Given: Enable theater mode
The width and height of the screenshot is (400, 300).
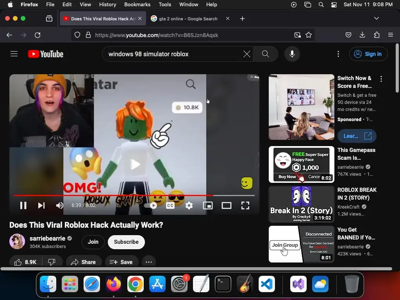Looking at the screenshot, I should 226,205.
